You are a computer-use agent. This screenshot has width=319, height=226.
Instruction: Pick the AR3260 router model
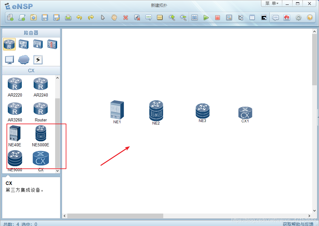coord(15,112)
